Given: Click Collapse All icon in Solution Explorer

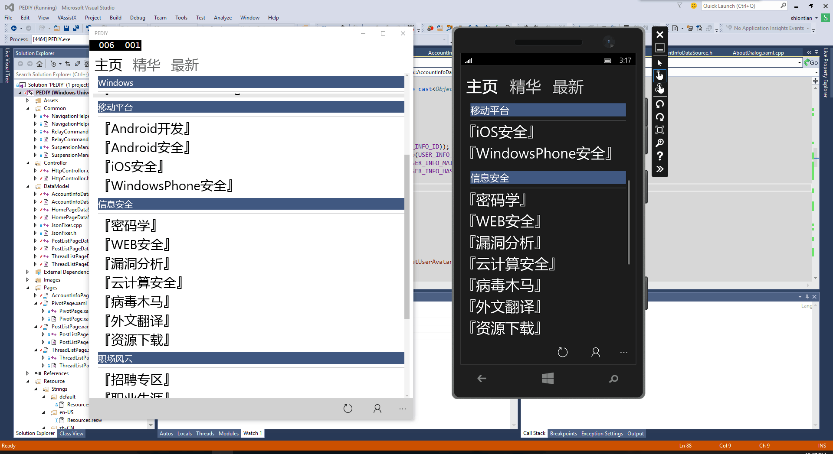Looking at the screenshot, I should (77, 64).
